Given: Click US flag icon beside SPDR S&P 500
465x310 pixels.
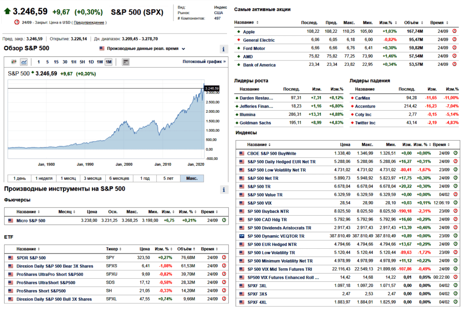Looking at the screenshot, I should [x=10, y=258].
